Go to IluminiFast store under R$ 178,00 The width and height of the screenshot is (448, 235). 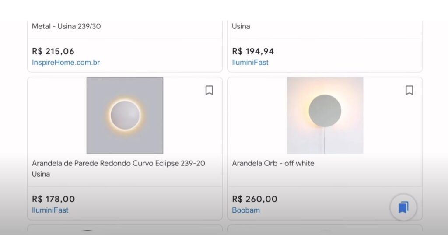[x=50, y=210]
